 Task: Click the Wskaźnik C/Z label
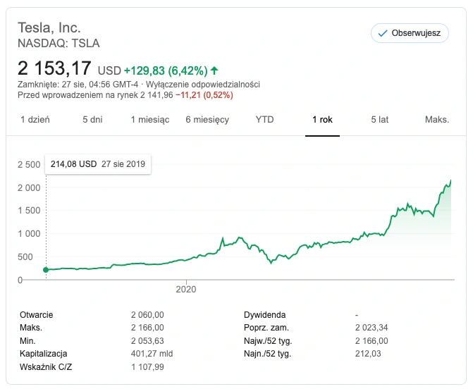pyautogui.click(x=46, y=367)
